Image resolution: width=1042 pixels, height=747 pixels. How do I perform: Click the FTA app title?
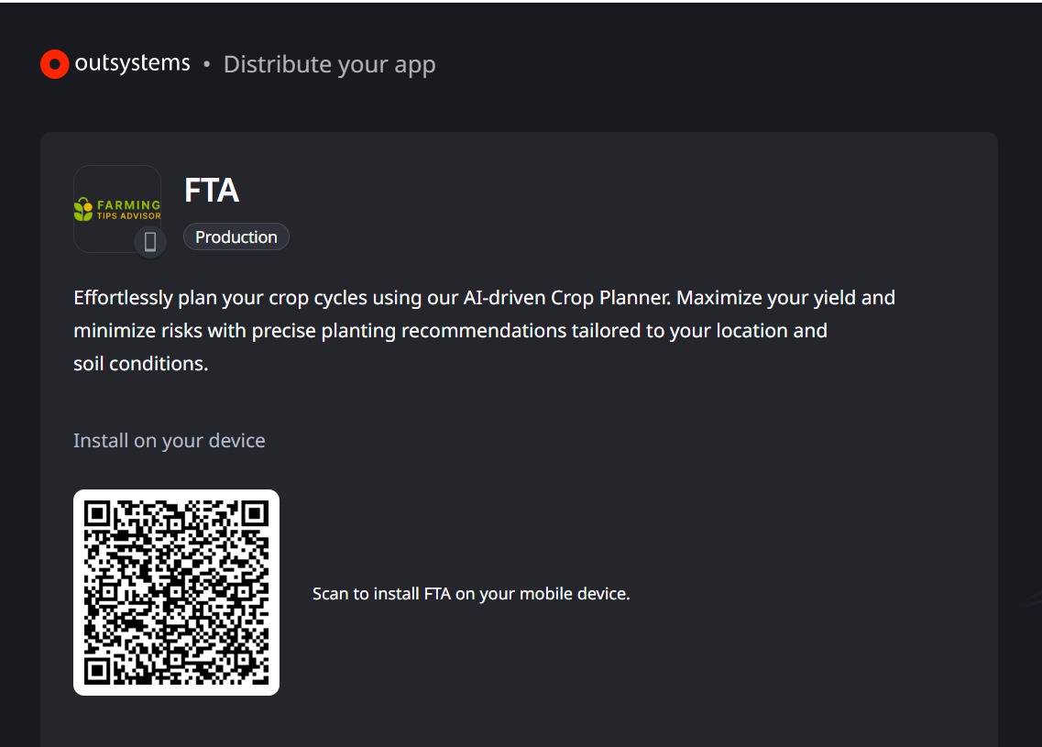(x=212, y=190)
